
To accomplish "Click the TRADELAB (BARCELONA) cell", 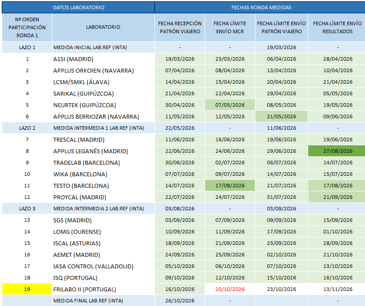I will tap(103, 163).
